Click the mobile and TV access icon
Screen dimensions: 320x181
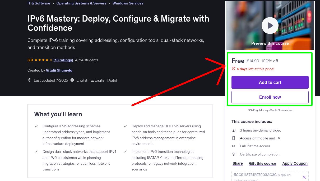234,138
